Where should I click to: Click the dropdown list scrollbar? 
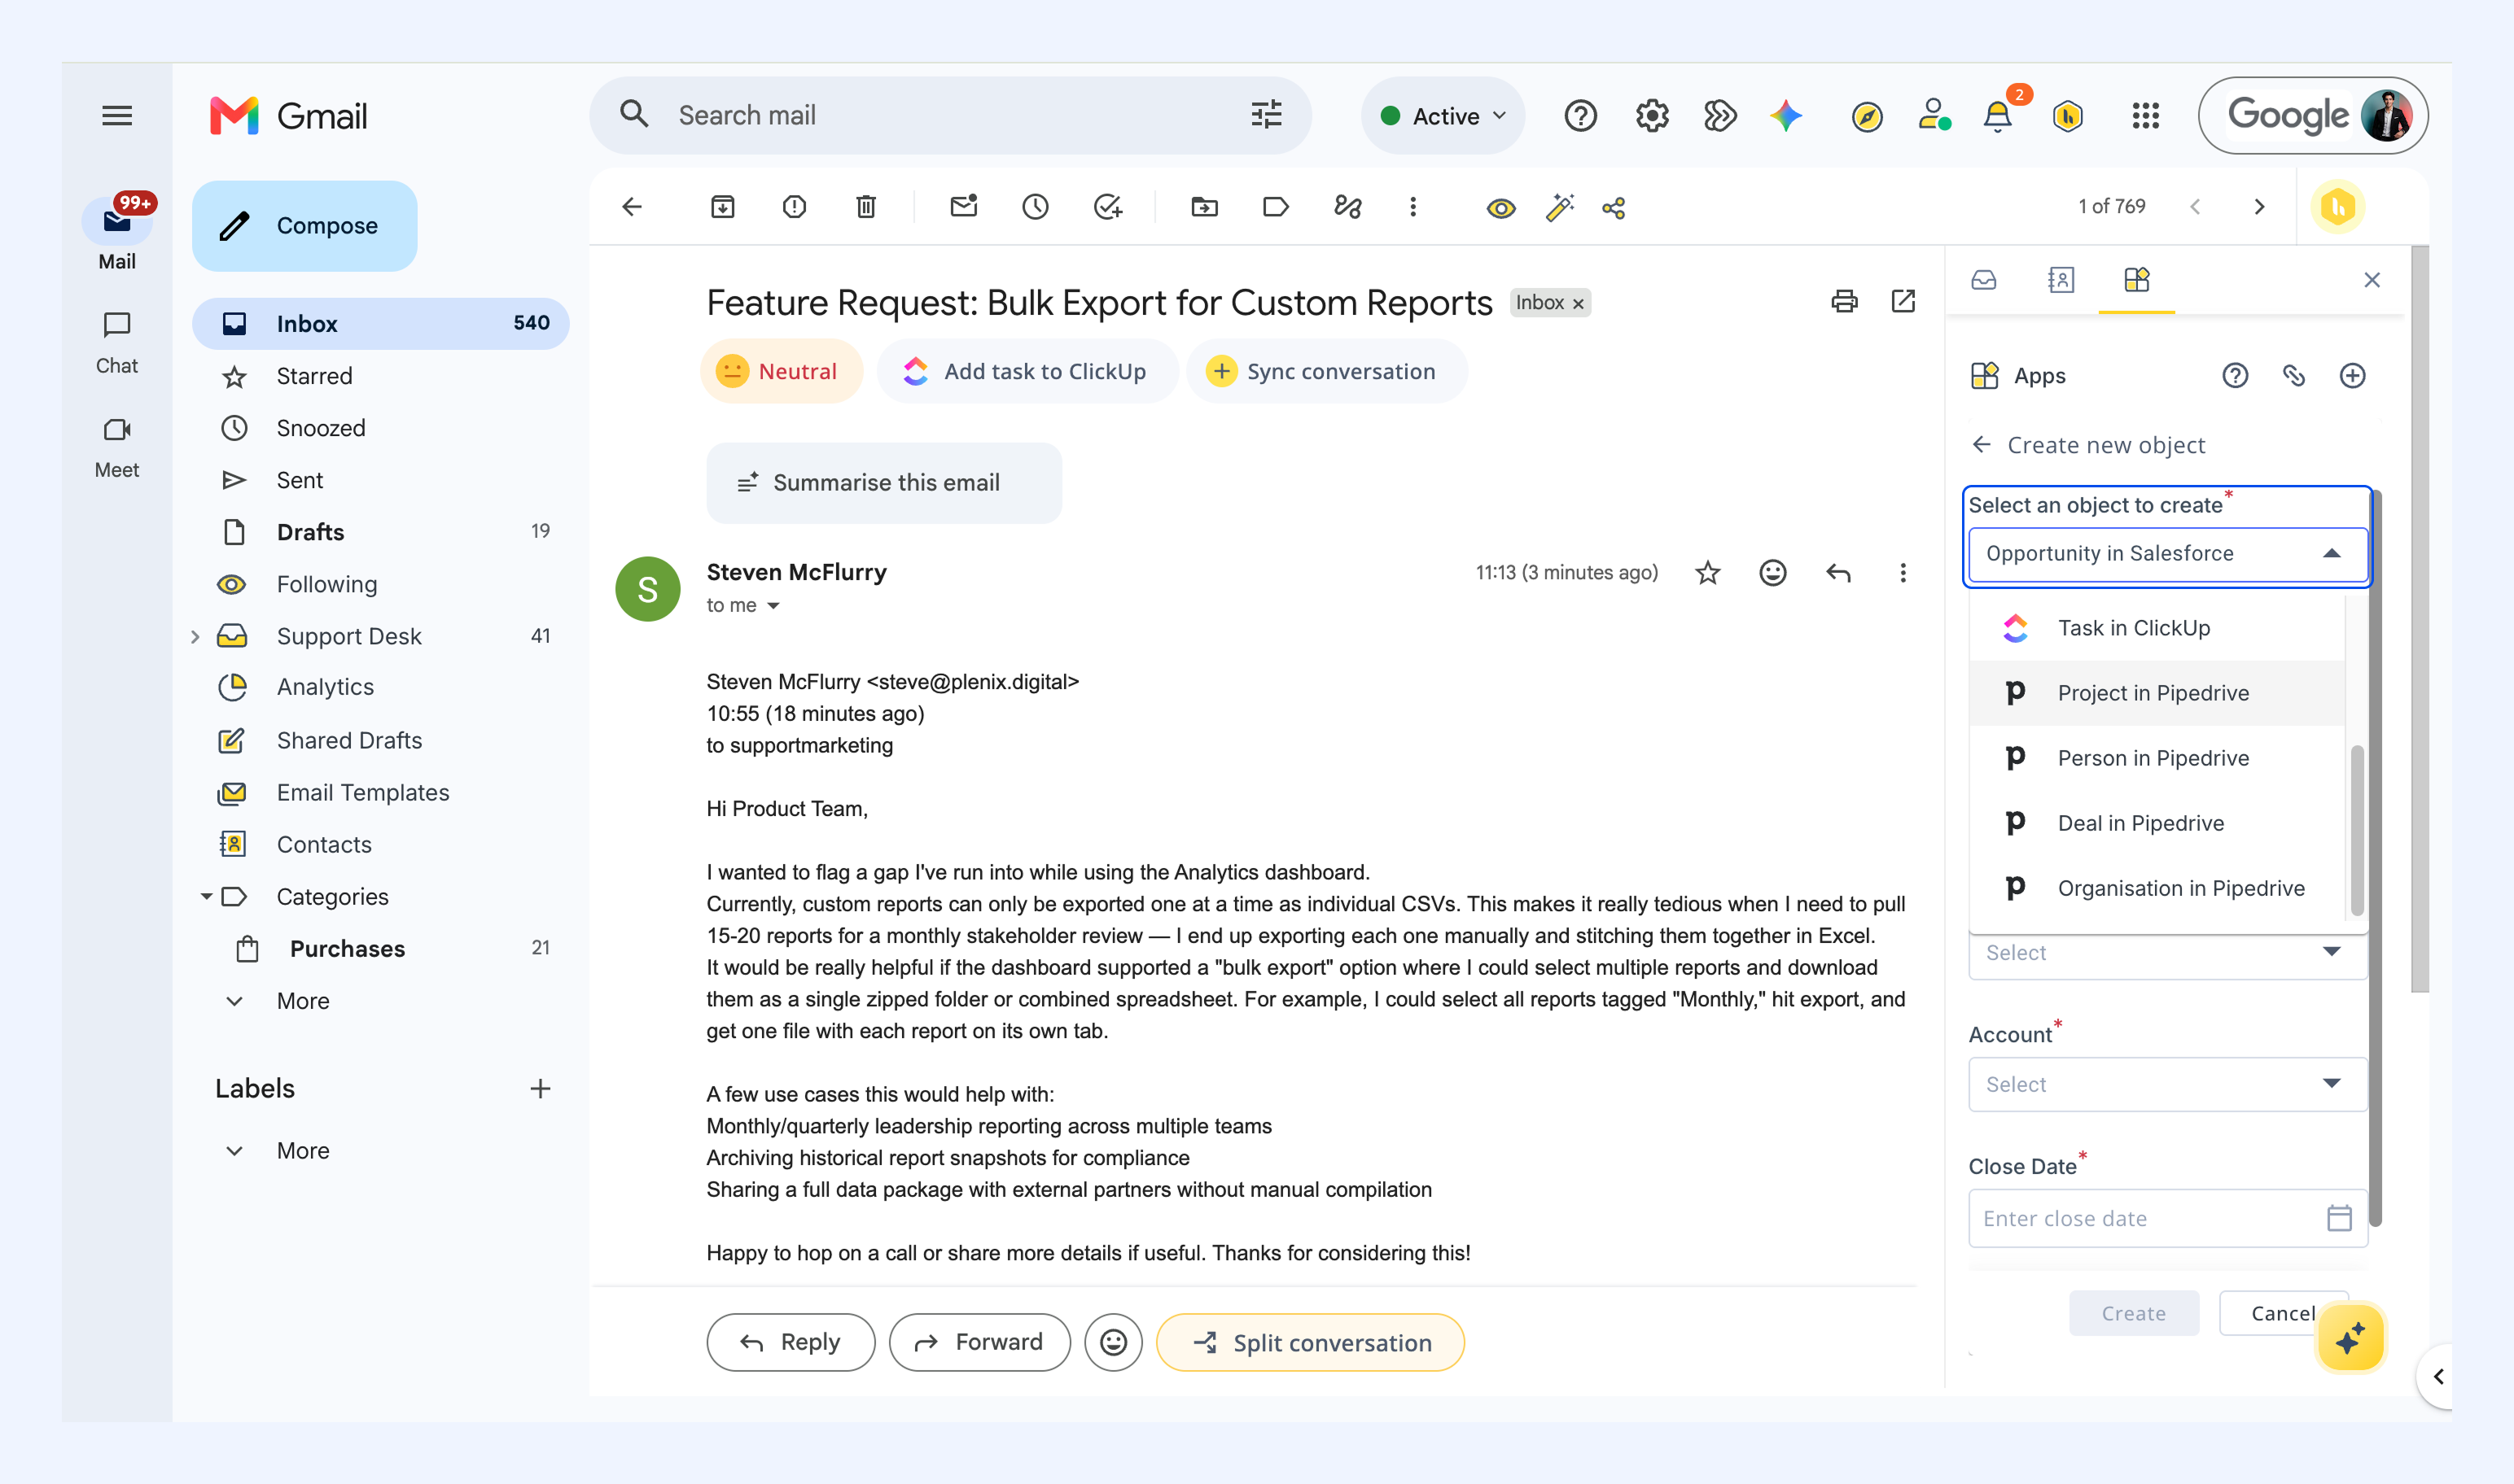coord(2357,830)
